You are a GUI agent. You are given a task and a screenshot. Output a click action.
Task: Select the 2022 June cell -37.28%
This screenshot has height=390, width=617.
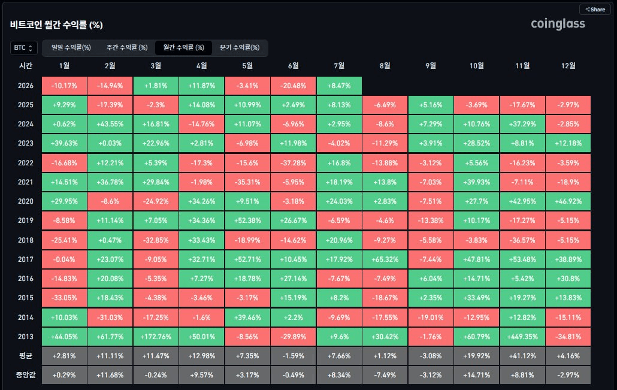[293, 162]
